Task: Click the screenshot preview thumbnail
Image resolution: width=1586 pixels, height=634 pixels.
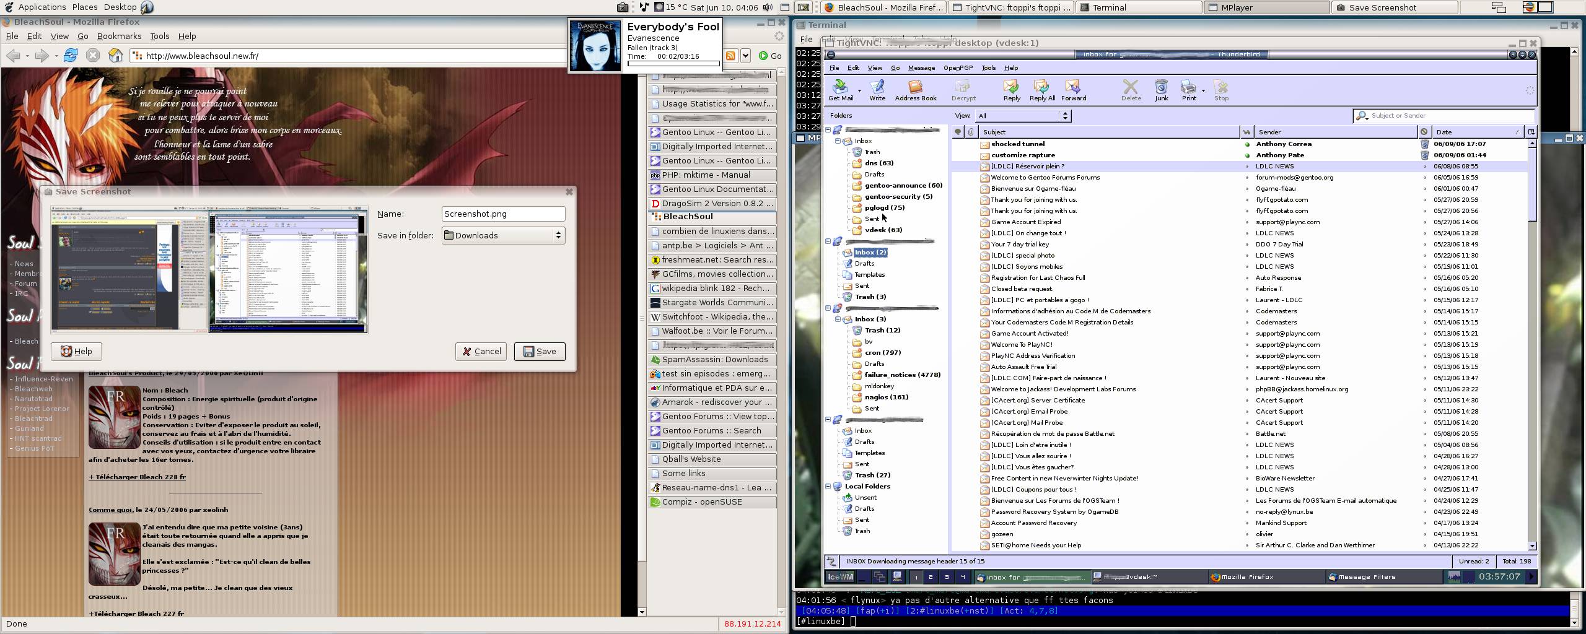Action: click(209, 270)
